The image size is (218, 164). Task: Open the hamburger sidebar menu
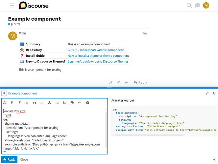12,6
